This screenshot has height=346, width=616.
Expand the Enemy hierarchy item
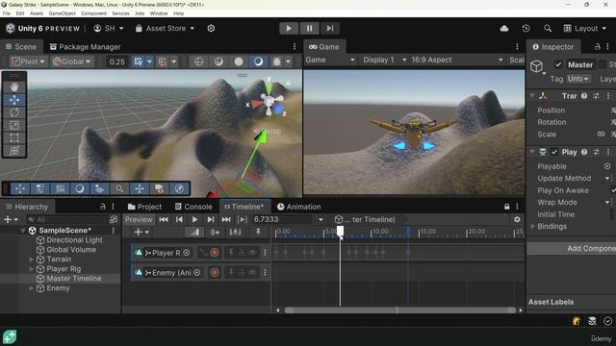point(32,288)
